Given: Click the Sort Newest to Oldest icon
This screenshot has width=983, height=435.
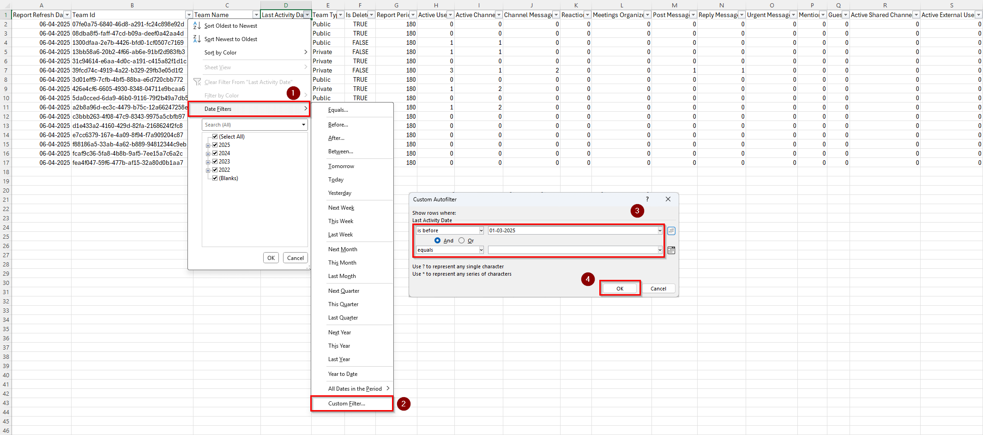Looking at the screenshot, I should click(197, 39).
